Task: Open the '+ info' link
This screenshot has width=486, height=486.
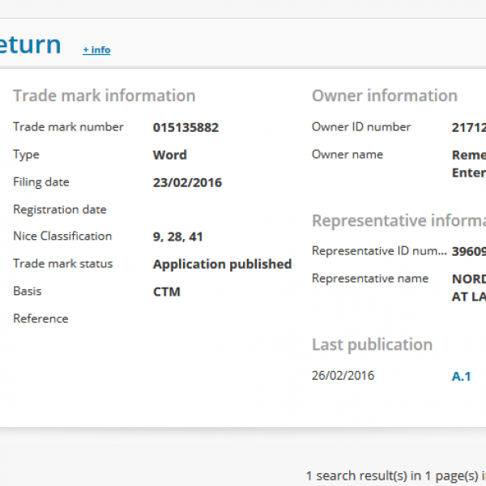Action: coord(96,50)
